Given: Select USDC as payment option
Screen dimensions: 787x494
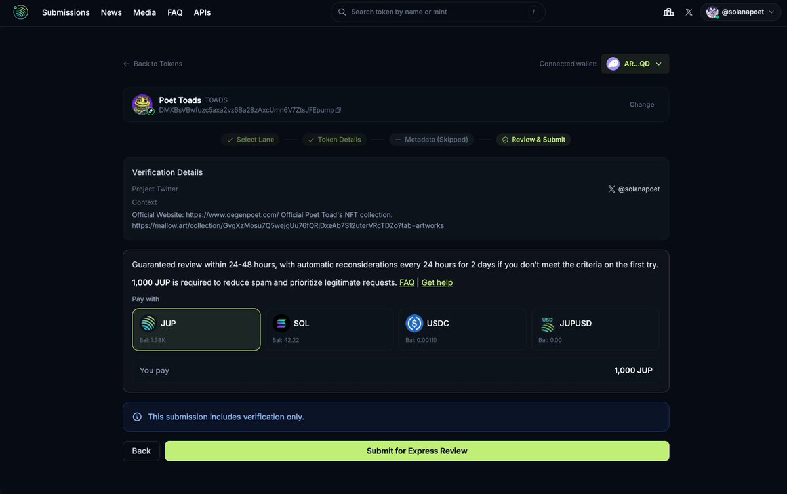Looking at the screenshot, I should click(x=462, y=330).
